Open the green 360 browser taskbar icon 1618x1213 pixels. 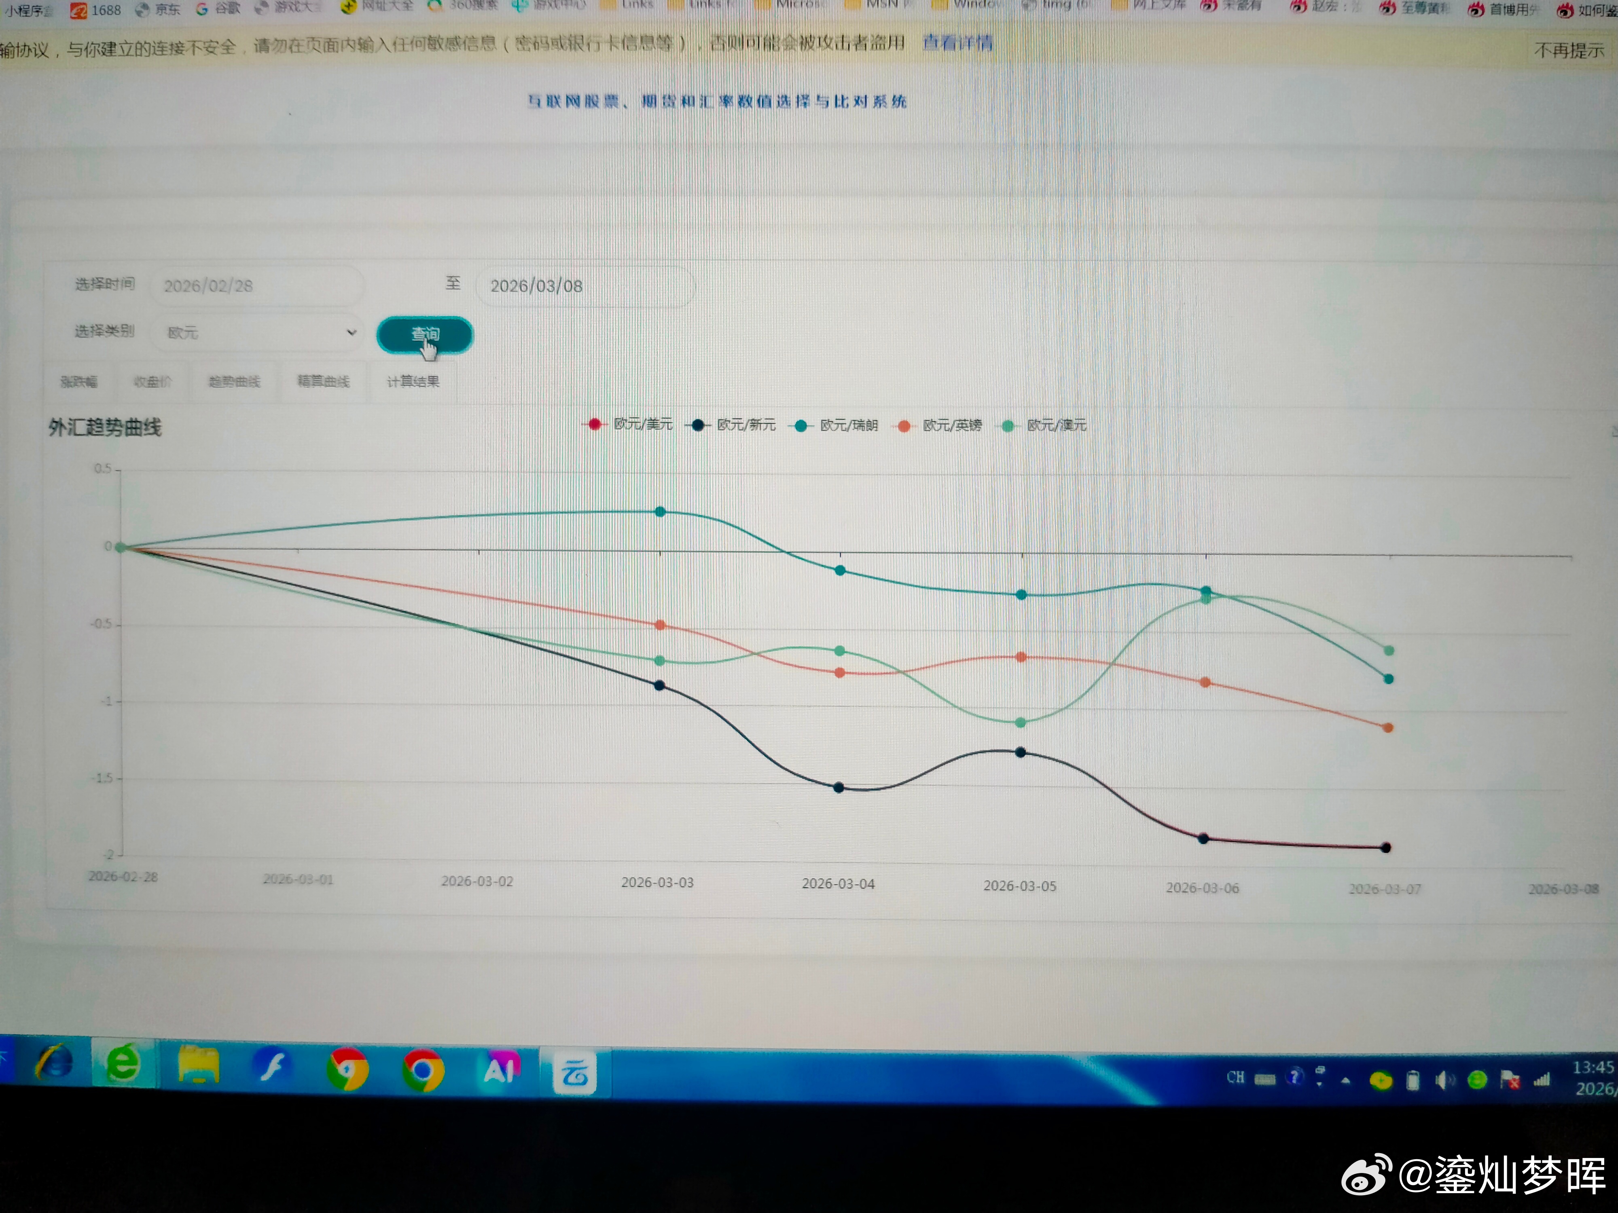coord(123,1064)
